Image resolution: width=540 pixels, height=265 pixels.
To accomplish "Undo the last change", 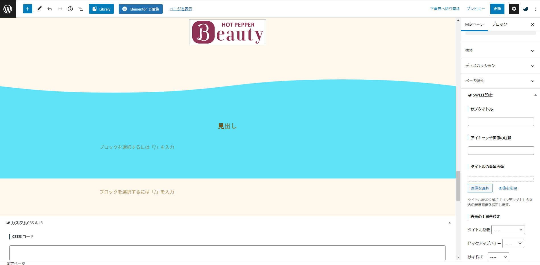I will pyautogui.click(x=50, y=9).
